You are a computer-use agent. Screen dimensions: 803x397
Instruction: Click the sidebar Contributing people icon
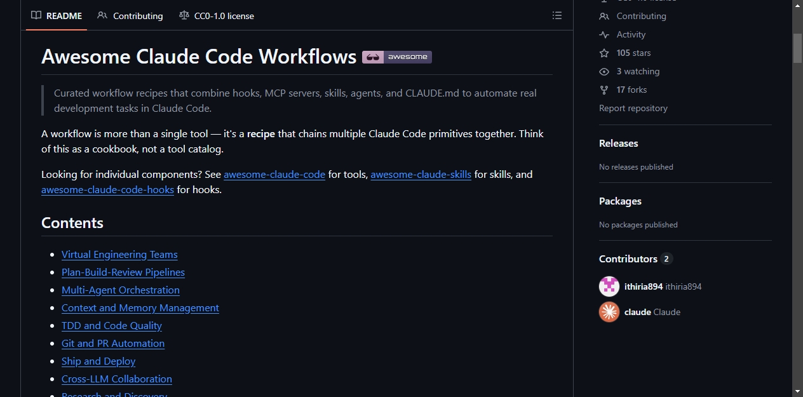pos(604,16)
